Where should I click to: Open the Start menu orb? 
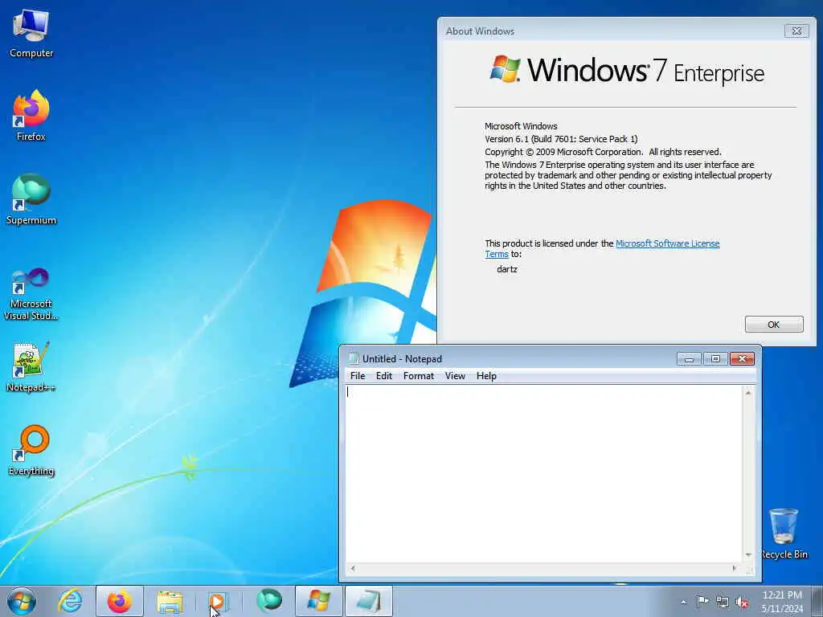(22, 601)
